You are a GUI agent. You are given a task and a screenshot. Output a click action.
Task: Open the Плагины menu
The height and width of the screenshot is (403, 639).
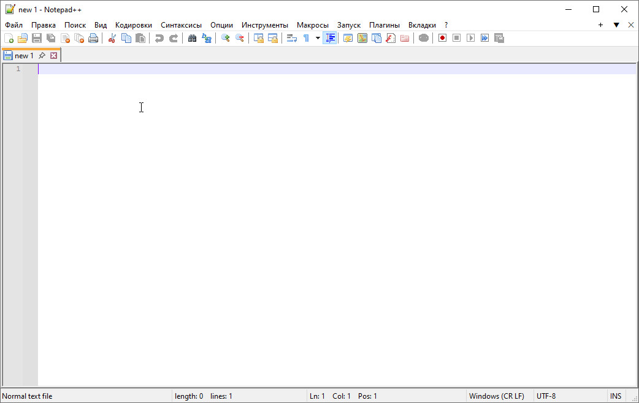(x=384, y=25)
